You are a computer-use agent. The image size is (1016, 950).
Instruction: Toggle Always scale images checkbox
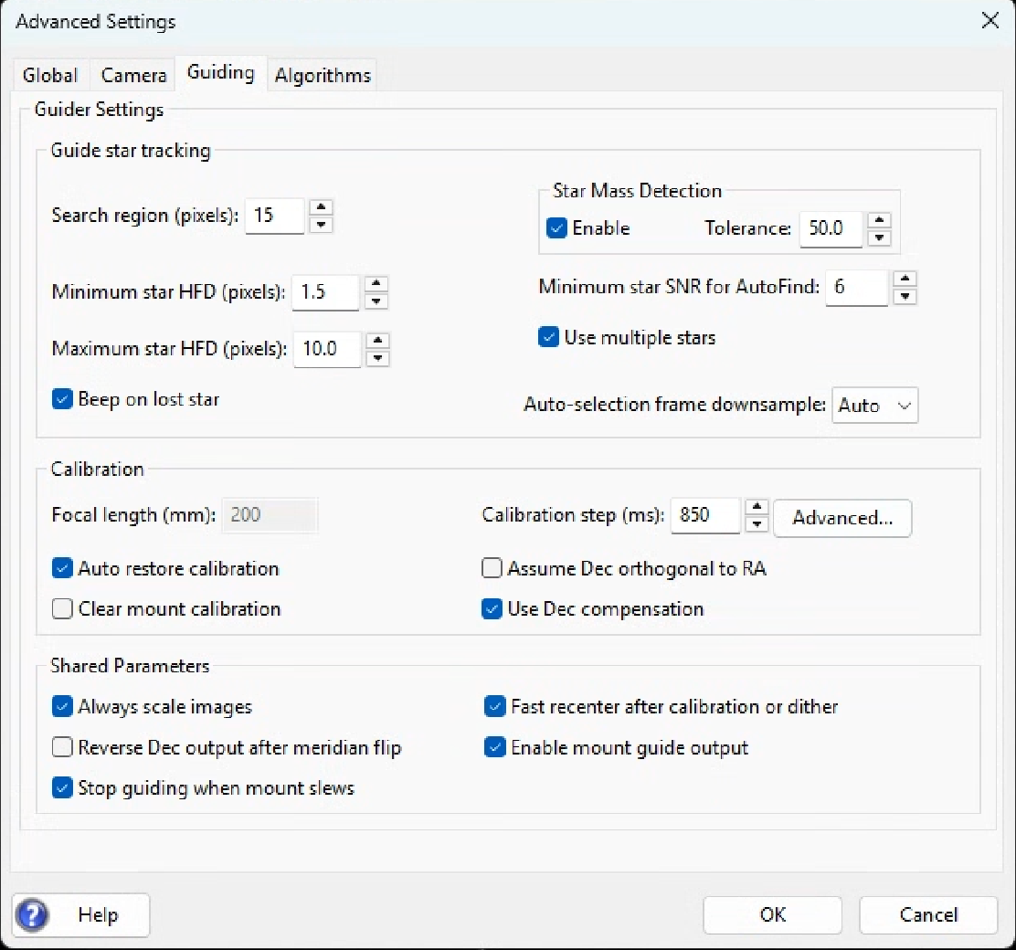point(62,706)
